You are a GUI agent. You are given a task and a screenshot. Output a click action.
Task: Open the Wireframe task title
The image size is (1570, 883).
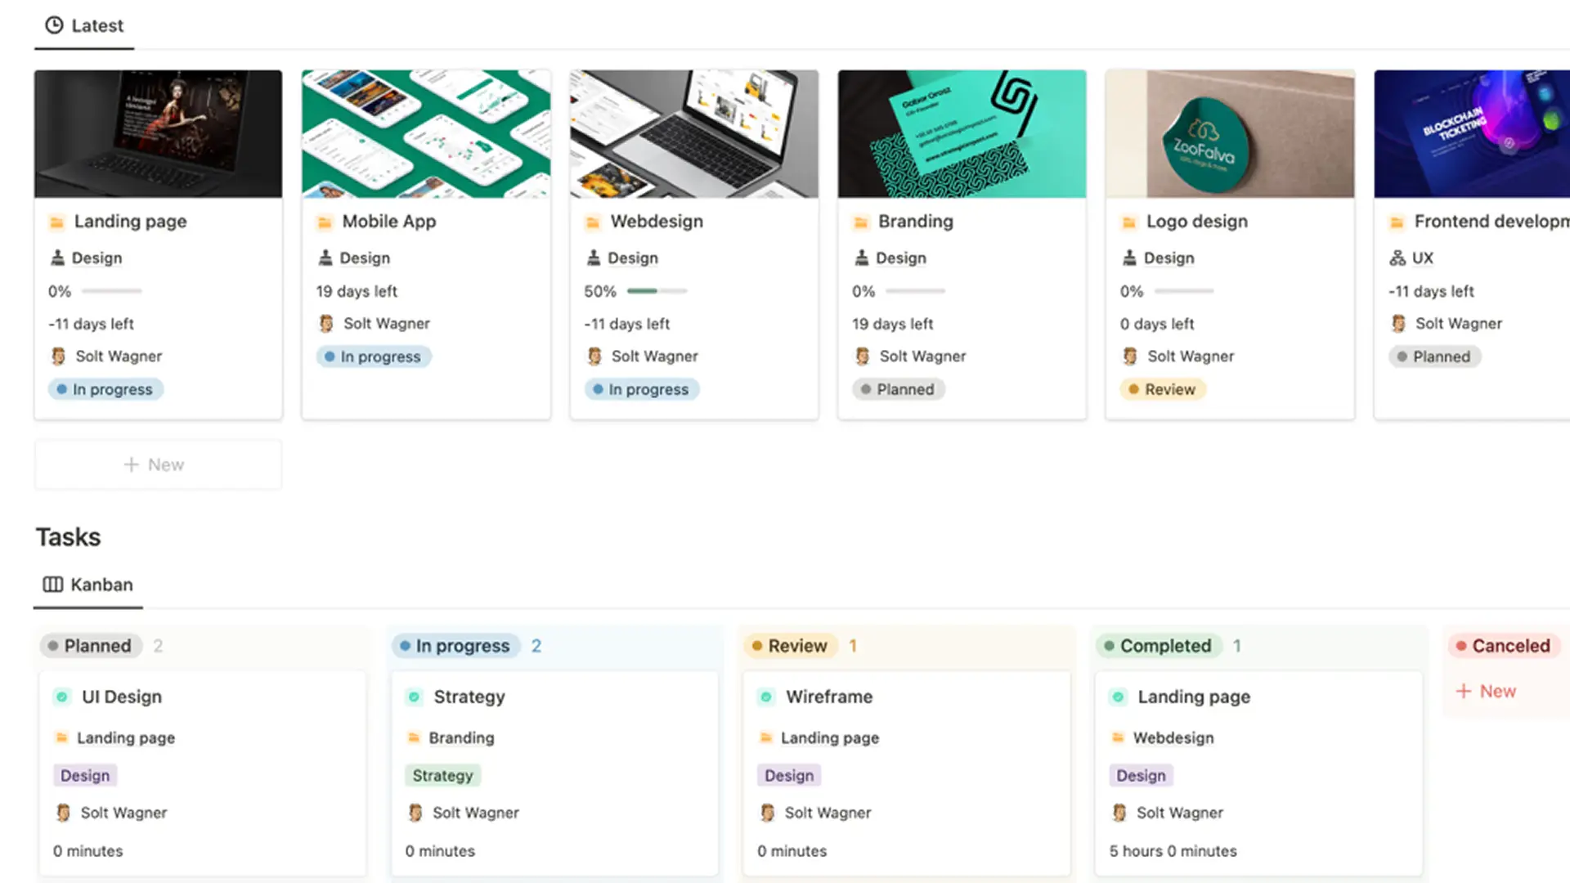[829, 697]
